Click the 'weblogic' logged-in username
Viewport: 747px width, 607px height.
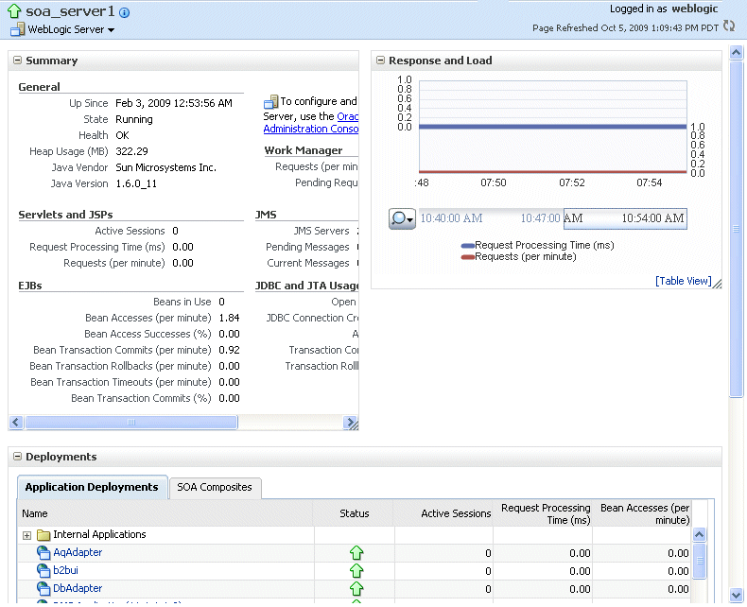(x=695, y=9)
